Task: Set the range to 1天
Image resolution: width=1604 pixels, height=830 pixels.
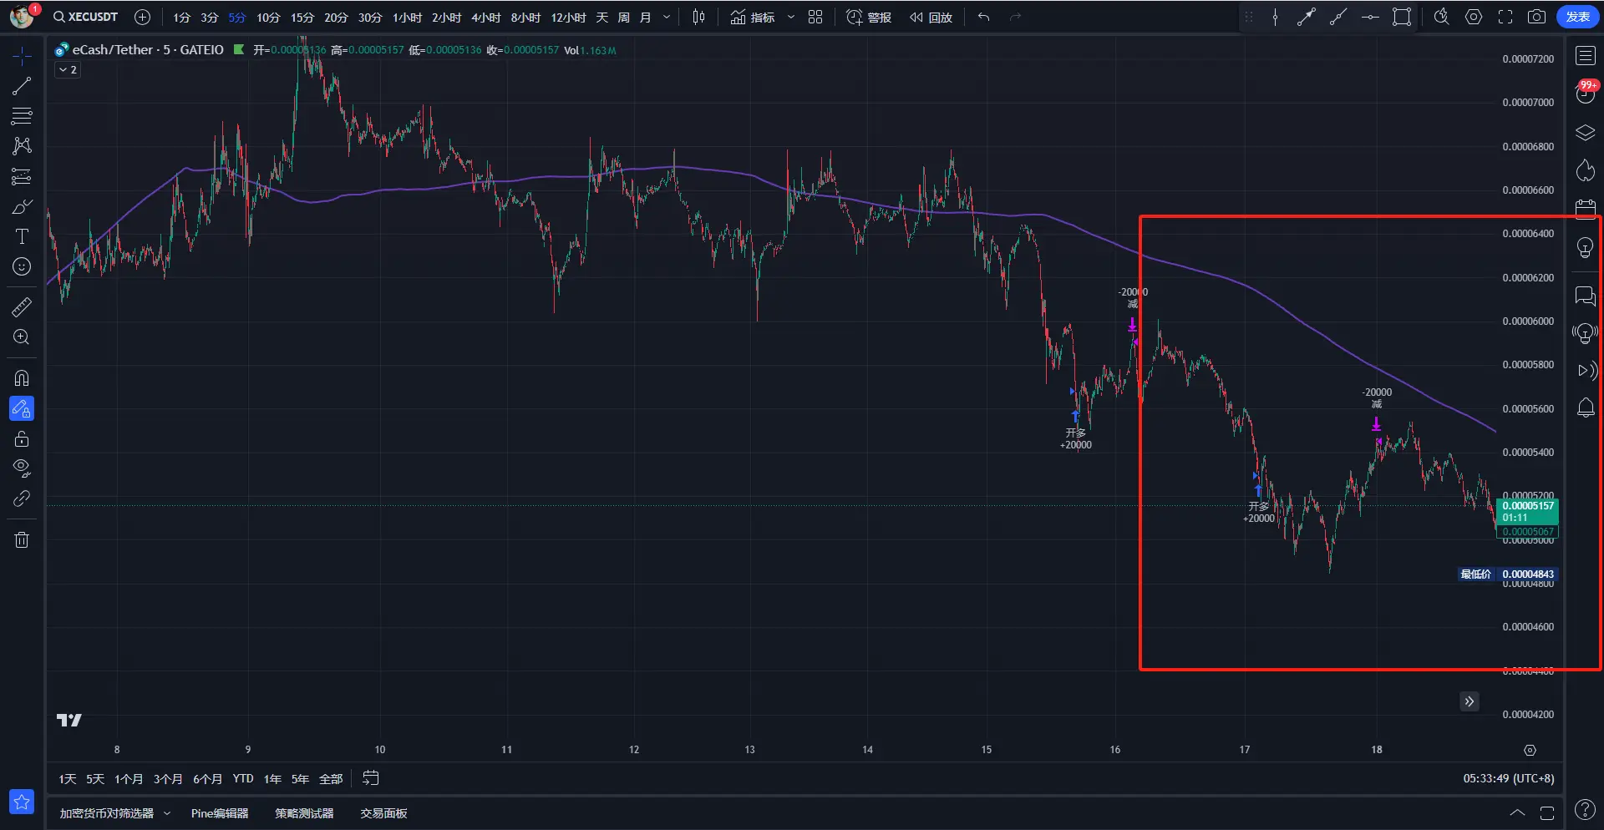Action: [x=68, y=779]
